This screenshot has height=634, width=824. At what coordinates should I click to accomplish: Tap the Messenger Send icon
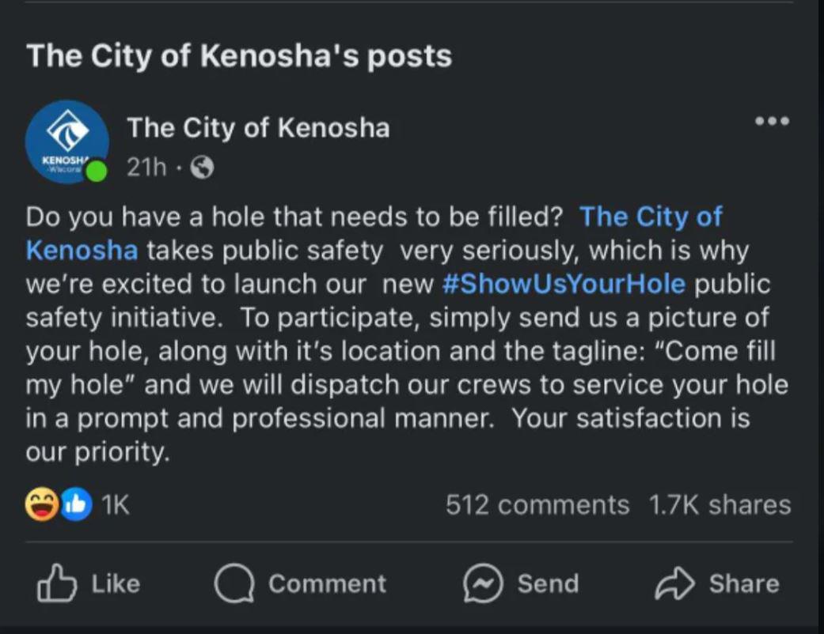482,584
